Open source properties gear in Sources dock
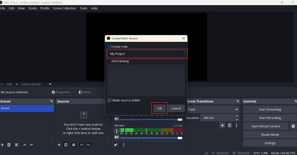This screenshot has height=155, width=297. point(74,145)
